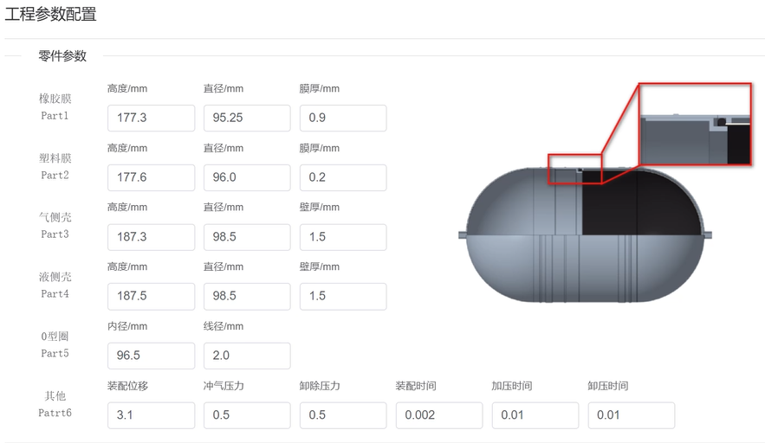Screen dimensions: 765x443
Task: Click the 气侧壳 高度 field showing 187.3
Action: point(152,237)
